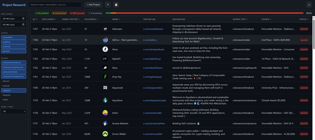
Task: Click the Add Project button
Action: coord(93,5)
